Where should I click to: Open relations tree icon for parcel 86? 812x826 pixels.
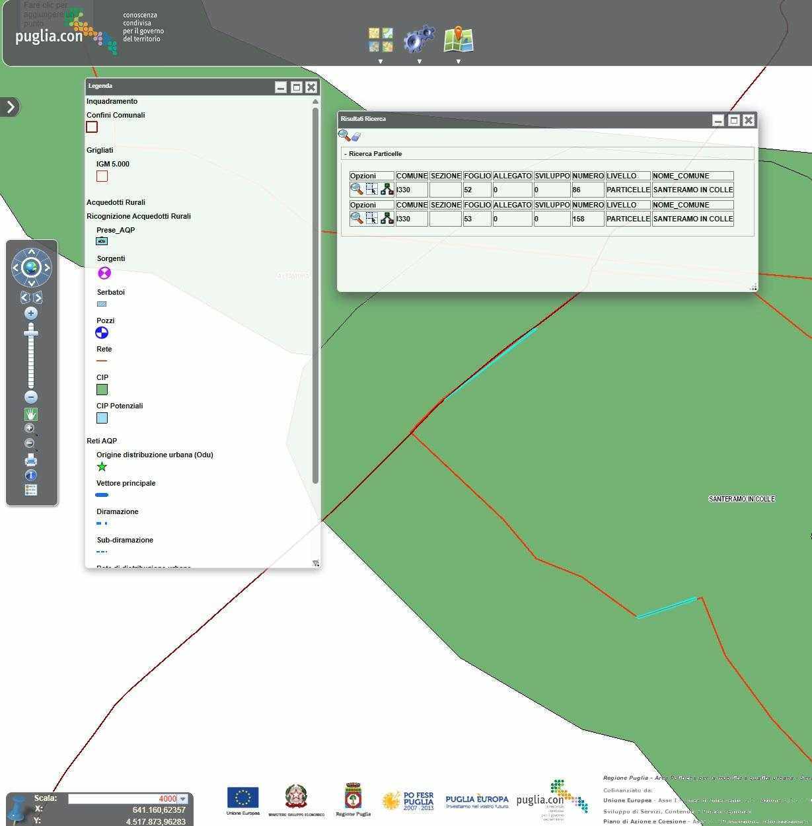click(x=387, y=190)
